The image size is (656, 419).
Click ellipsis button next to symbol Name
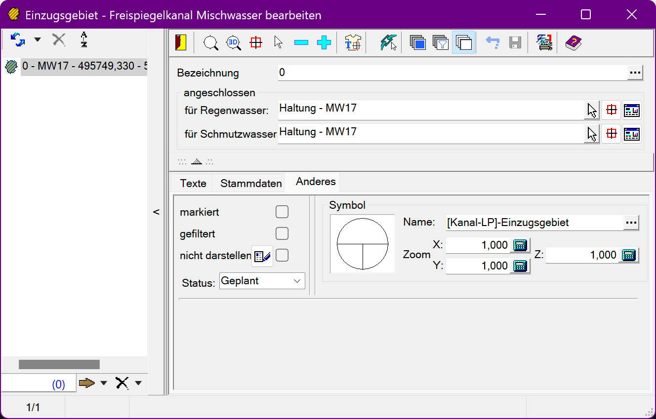(x=631, y=223)
